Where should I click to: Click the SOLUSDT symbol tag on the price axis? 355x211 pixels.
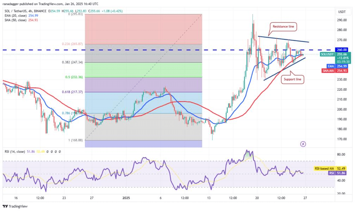327,54
